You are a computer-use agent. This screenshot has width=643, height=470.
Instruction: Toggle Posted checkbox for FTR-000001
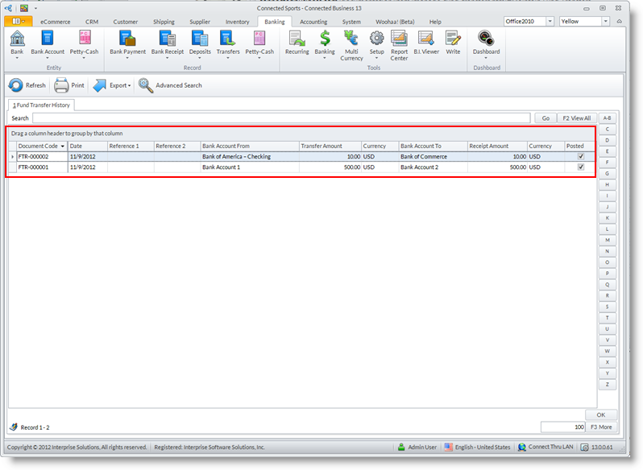(x=580, y=167)
